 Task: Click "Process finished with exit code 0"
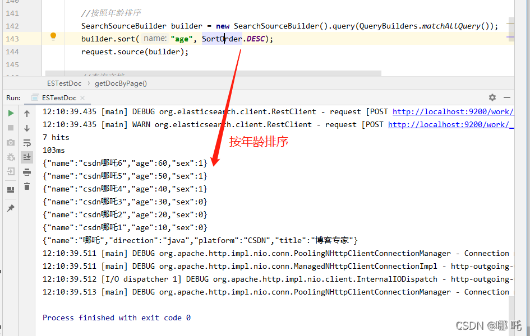coord(117,318)
